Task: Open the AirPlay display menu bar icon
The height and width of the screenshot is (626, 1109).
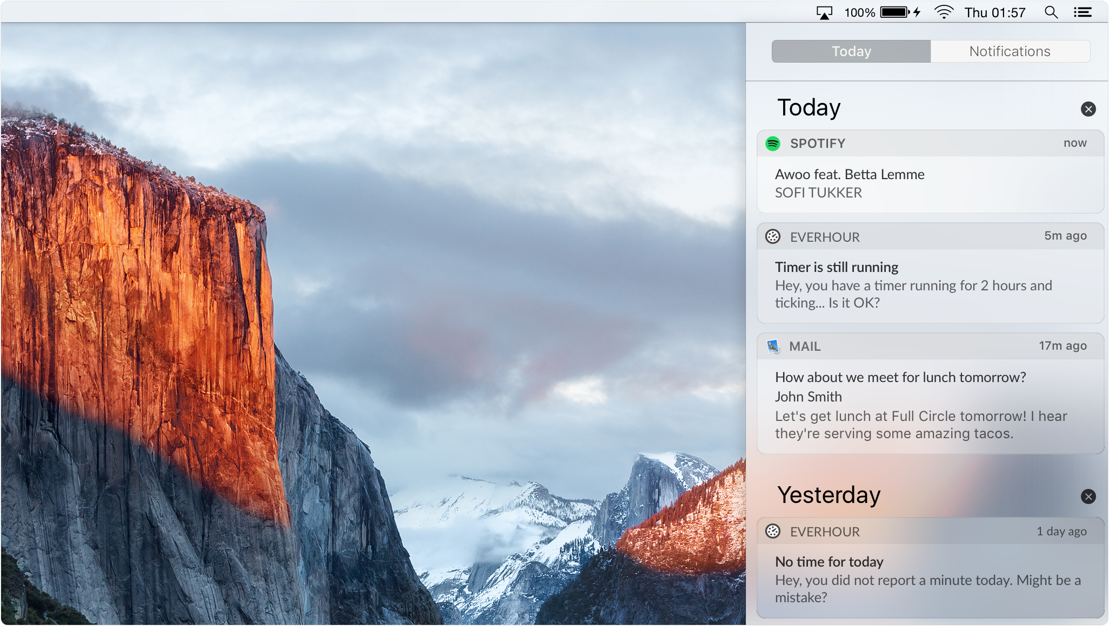Action: click(x=824, y=12)
